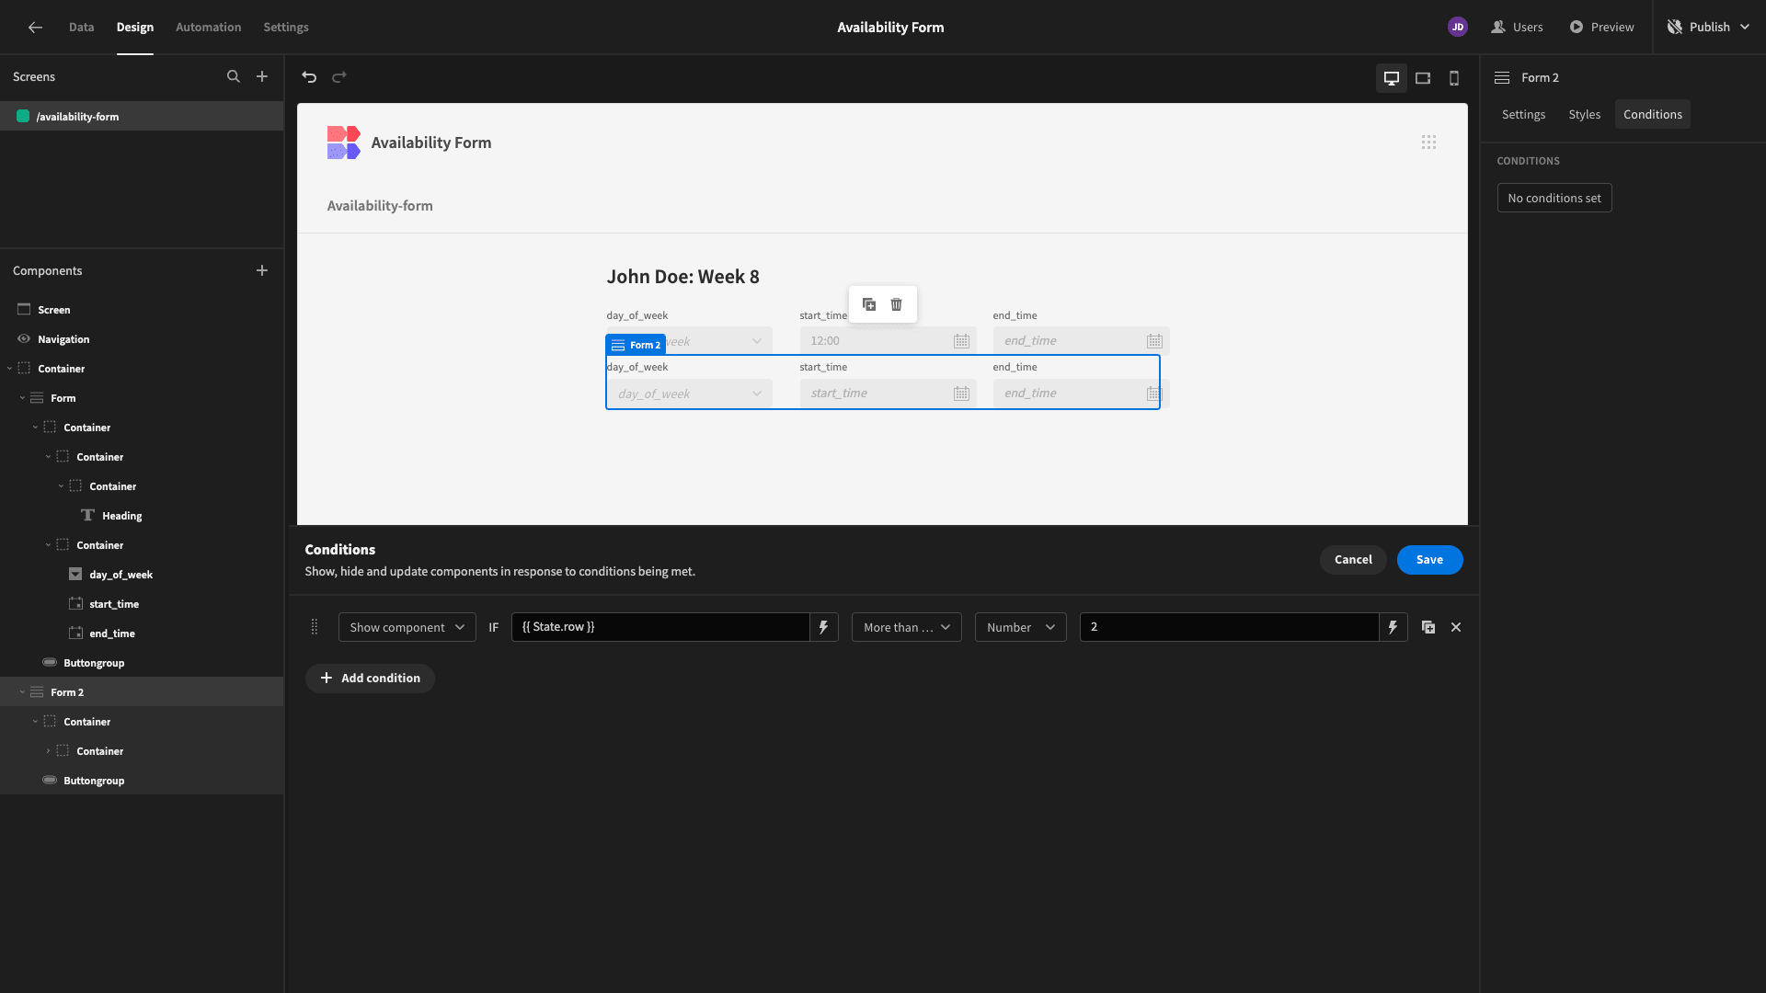Select Heading in components tree

pos(121,516)
